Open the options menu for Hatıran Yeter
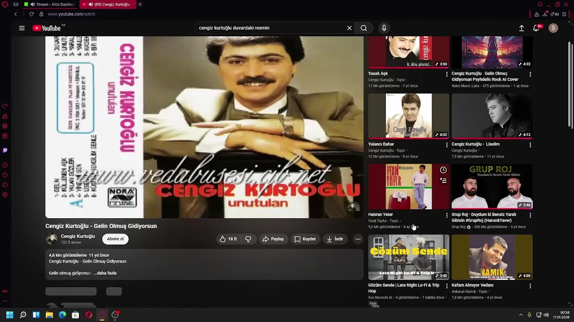574x322 pixels. point(447,215)
